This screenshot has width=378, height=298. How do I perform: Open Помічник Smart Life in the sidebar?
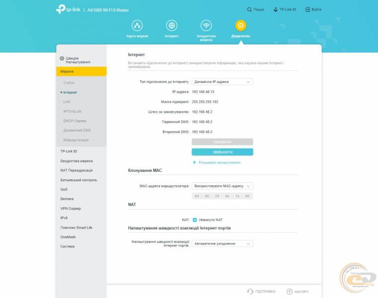pyautogui.click(x=76, y=227)
